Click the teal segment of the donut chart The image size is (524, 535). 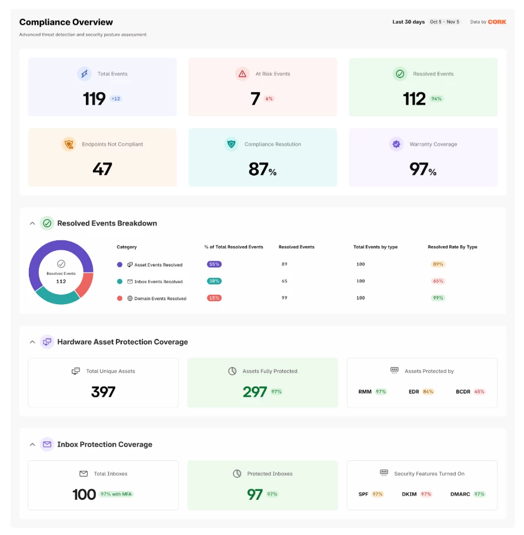(58, 298)
